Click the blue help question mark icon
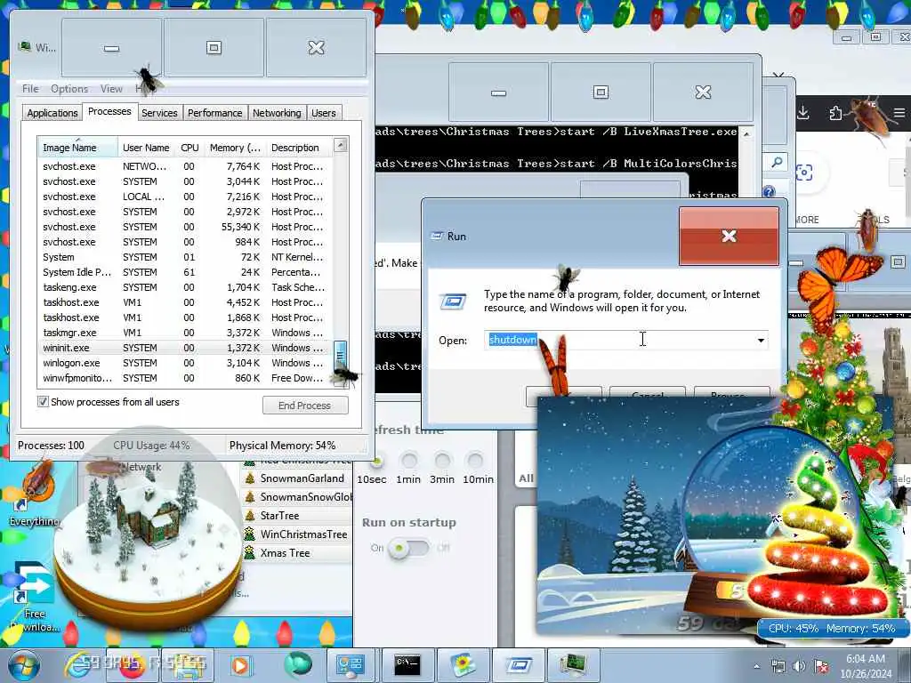This screenshot has width=911, height=683. tap(769, 192)
